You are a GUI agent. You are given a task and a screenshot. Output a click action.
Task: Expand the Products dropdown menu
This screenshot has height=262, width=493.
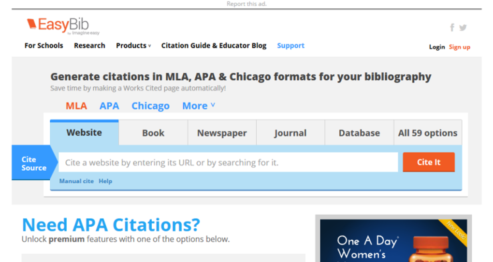(x=133, y=45)
